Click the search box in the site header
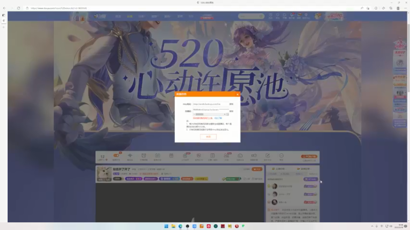410x230 pixels. coord(251,16)
